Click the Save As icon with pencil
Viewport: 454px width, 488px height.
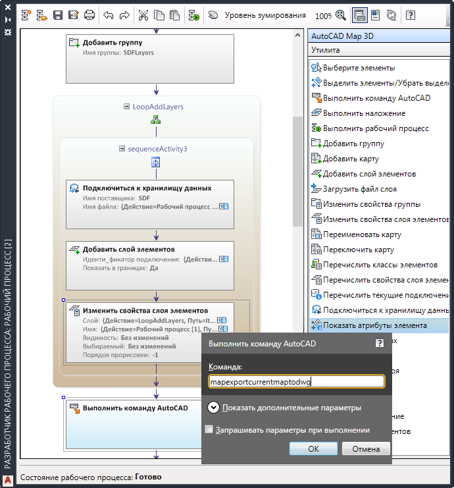coord(74,15)
